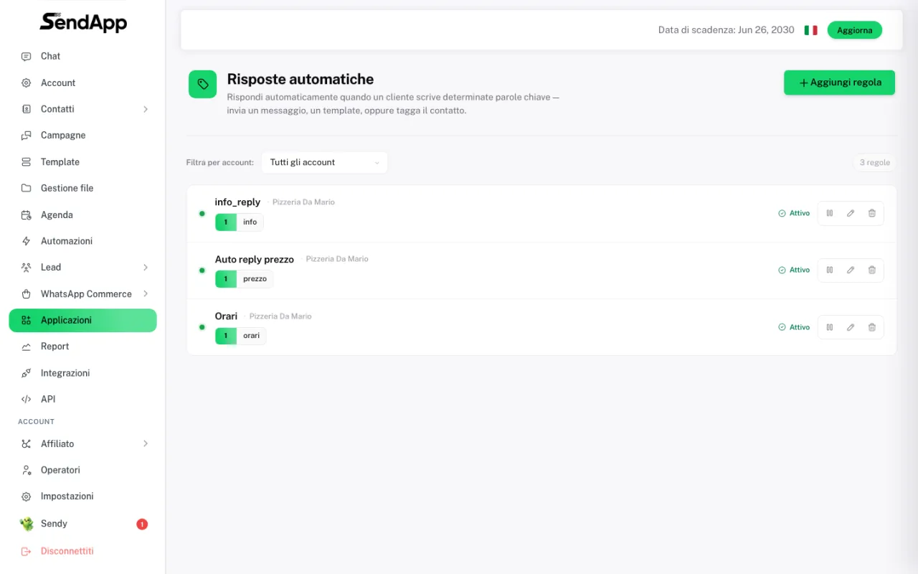918x574 pixels.
Task: Edit the info_reply rule
Action: tap(851, 213)
